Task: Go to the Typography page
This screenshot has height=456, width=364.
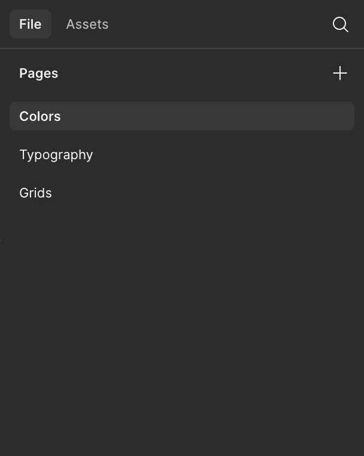Action: tap(56, 154)
